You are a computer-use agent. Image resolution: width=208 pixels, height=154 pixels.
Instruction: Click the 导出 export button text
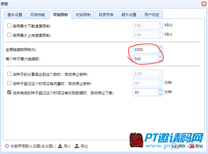click(x=84, y=146)
